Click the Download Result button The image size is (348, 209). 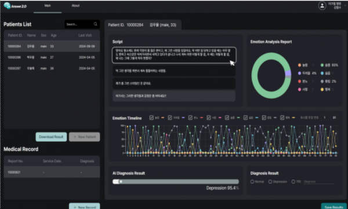(x=51, y=137)
